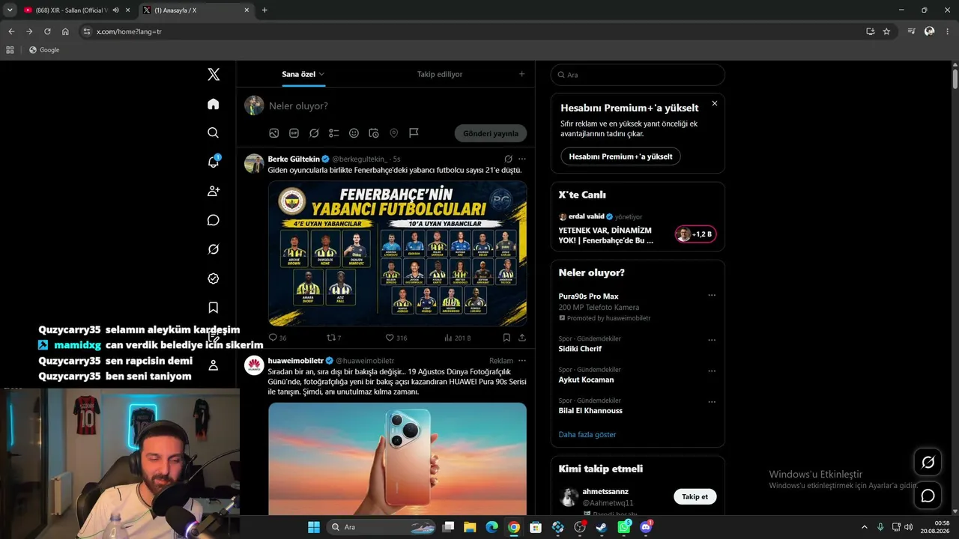Open Bookmarks icon in X sidebar
Screen dimensions: 959x539
point(214,308)
